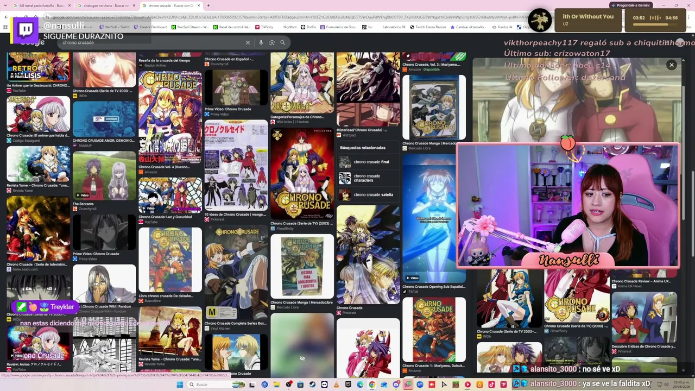Open Windows Start menu
This screenshot has height=391, width=695.
180,384
